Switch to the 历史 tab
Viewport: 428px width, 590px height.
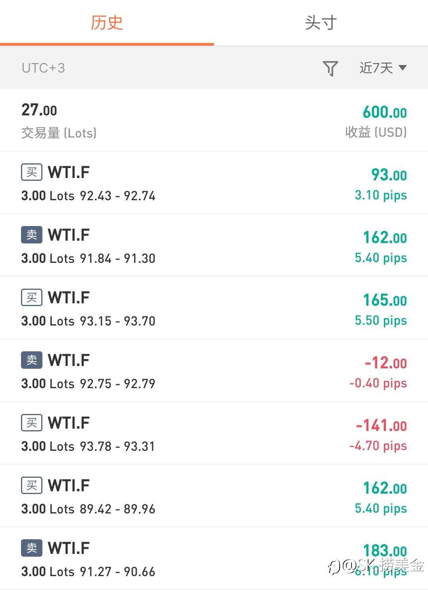point(107,23)
